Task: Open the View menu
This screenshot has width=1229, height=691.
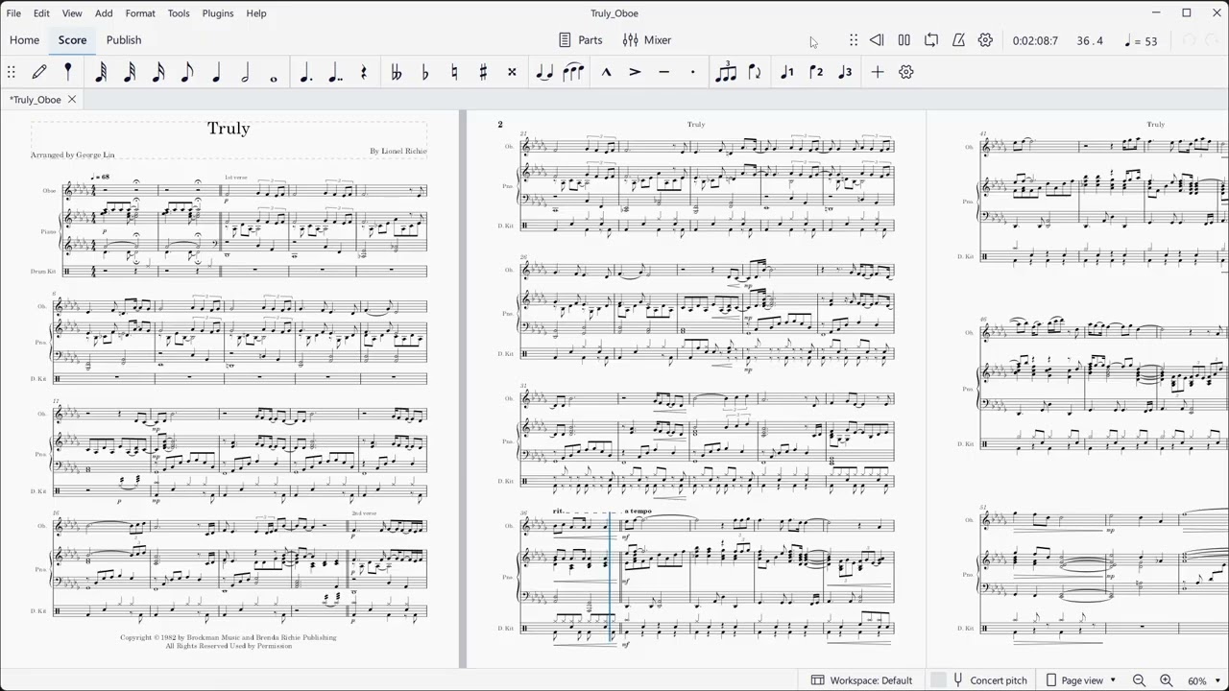Action: tap(72, 13)
